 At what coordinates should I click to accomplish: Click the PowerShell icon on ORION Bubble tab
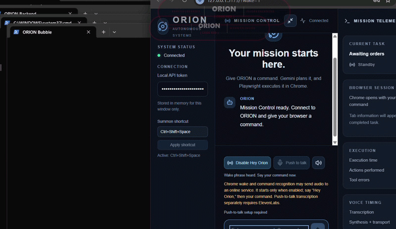pyautogui.click(x=16, y=32)
